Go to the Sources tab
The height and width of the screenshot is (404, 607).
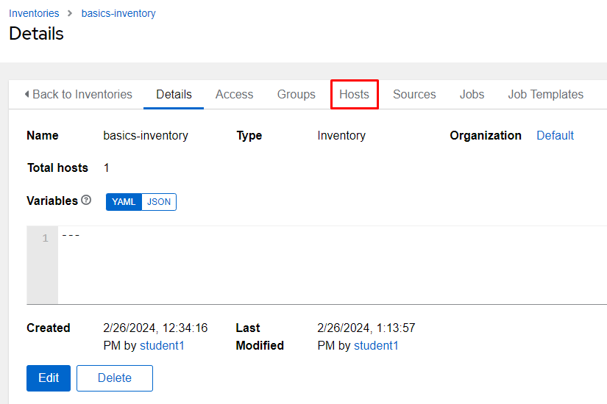pyautogui.click(x=414, y=94)
